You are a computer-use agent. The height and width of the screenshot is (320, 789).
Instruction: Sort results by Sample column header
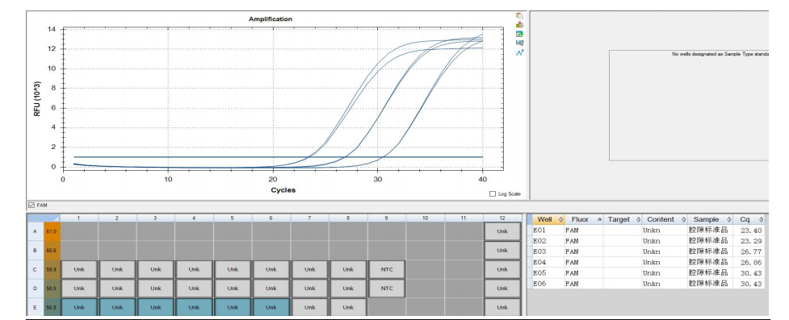(x=710, y=219)
